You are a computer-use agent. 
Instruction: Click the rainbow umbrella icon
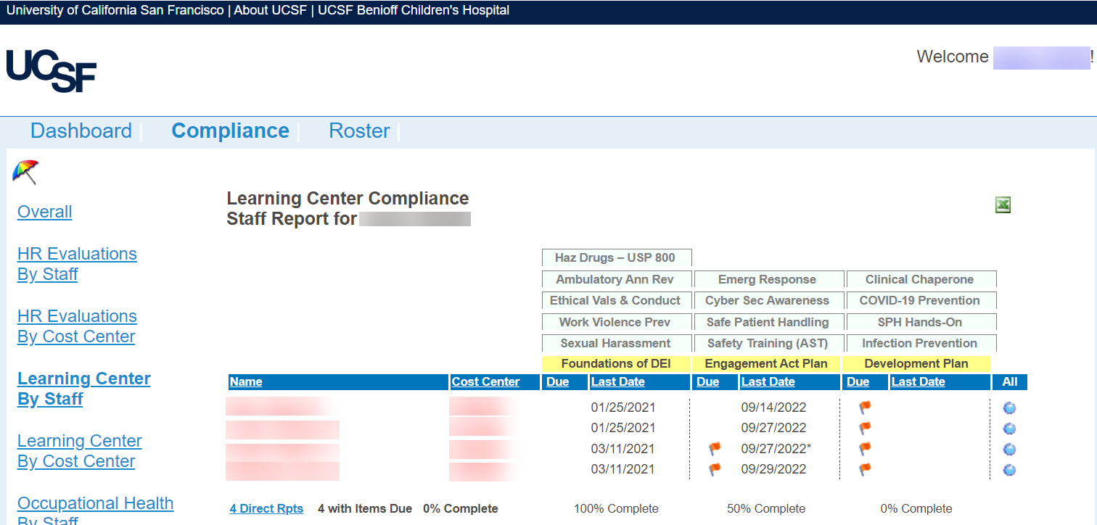25,172
